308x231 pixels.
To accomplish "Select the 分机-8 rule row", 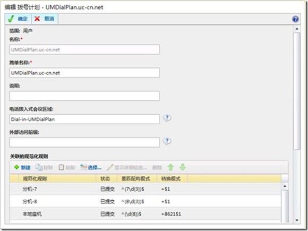I will 146,201.
